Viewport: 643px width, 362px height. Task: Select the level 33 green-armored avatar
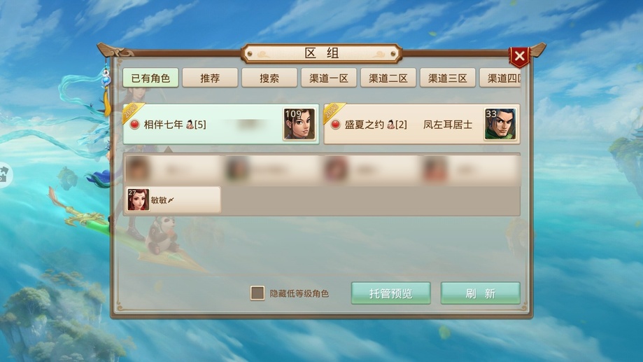[x=500, y=124]
